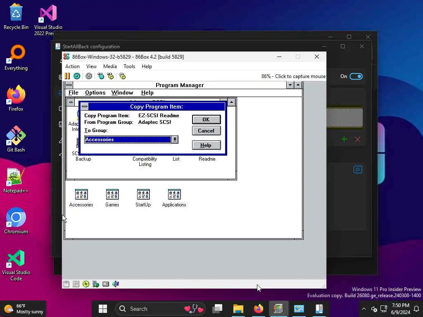
Task: Open the Program Manager control menu box
Action: (69, 85)
